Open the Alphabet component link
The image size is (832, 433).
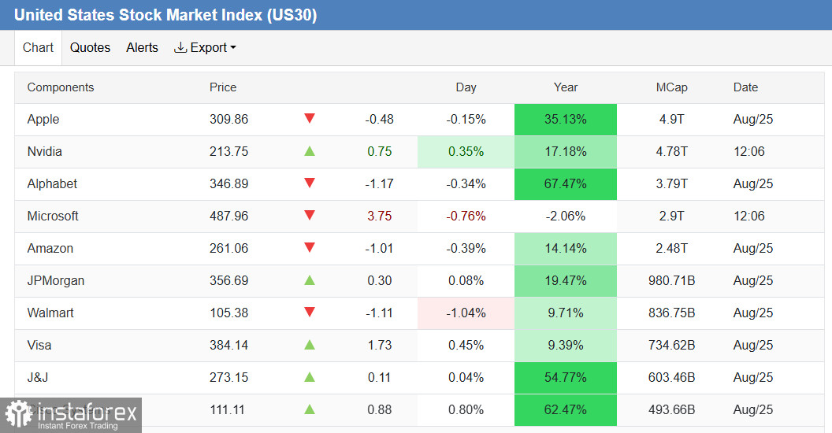pos(52,184)
